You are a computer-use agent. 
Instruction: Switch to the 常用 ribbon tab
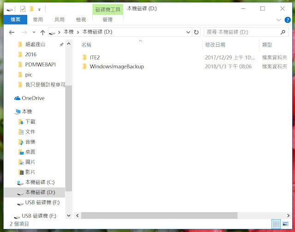pos(38,19)
